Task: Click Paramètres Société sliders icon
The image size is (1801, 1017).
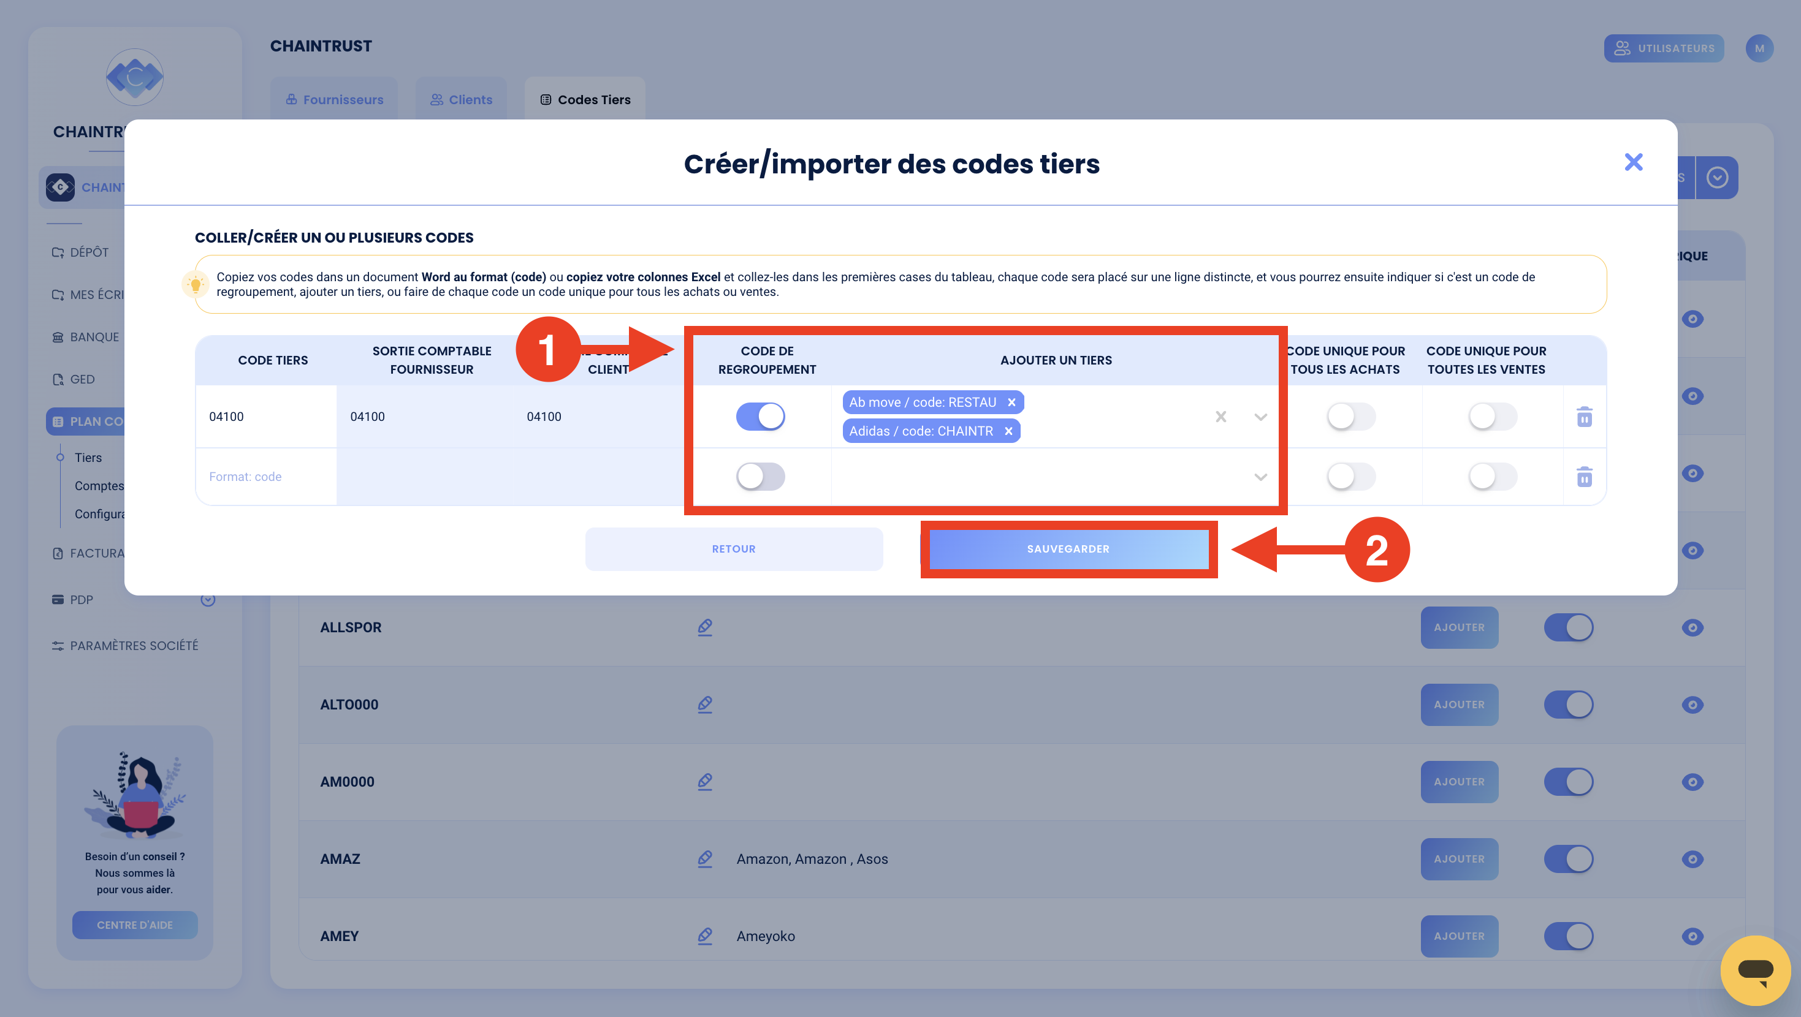Action: click(x=58, y=645)
